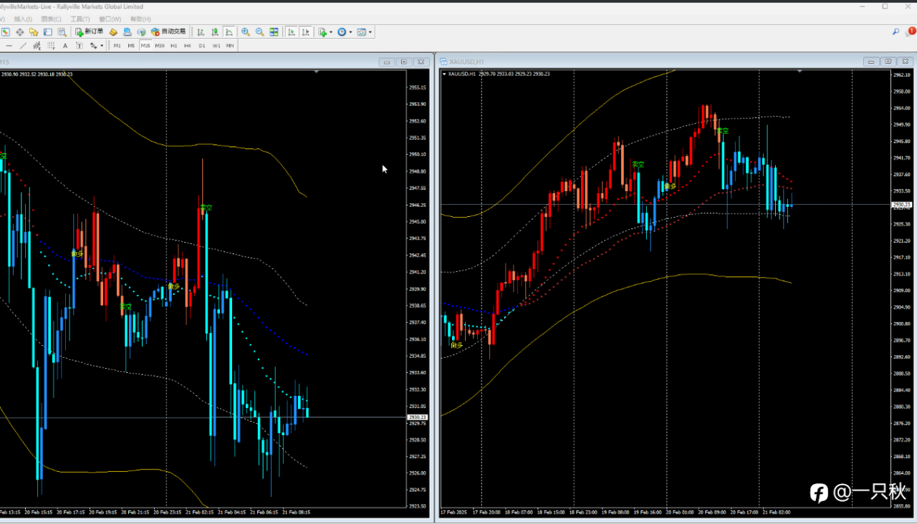Click the 2930.23 price marker on H1 chart
The width and height of the screenshot is (917, 524).
point(901,205)
